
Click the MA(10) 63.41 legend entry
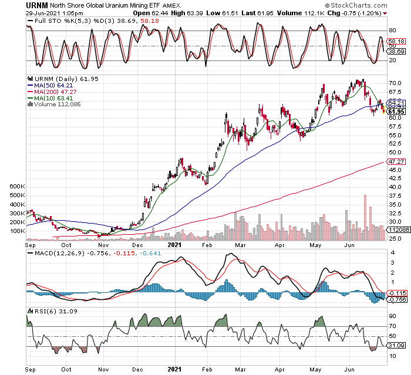click(50, 98)
